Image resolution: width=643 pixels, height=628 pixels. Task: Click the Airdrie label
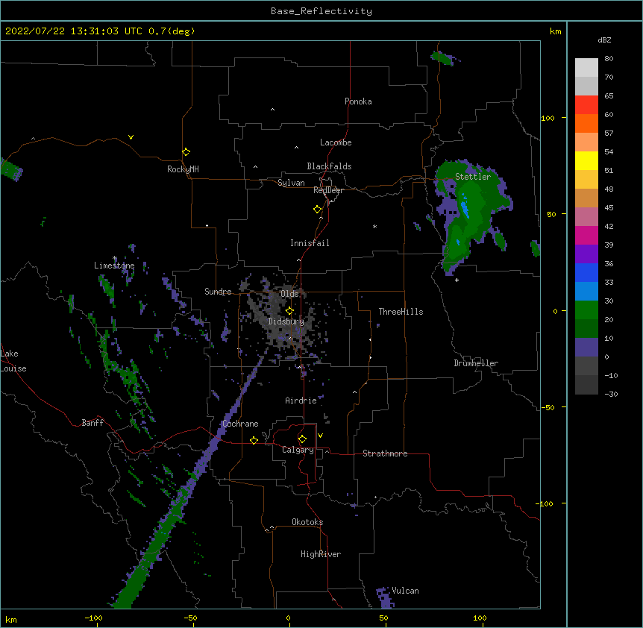(x=301, y=401)
